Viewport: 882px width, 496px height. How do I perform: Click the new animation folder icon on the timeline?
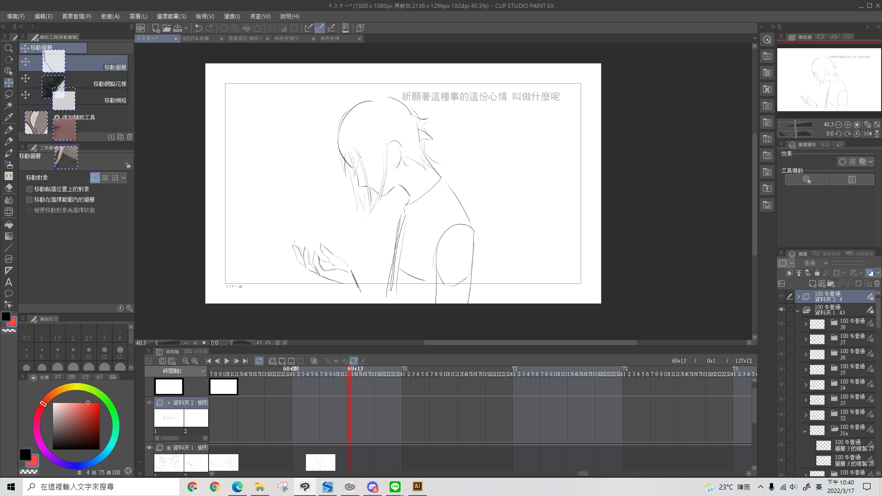272,361
